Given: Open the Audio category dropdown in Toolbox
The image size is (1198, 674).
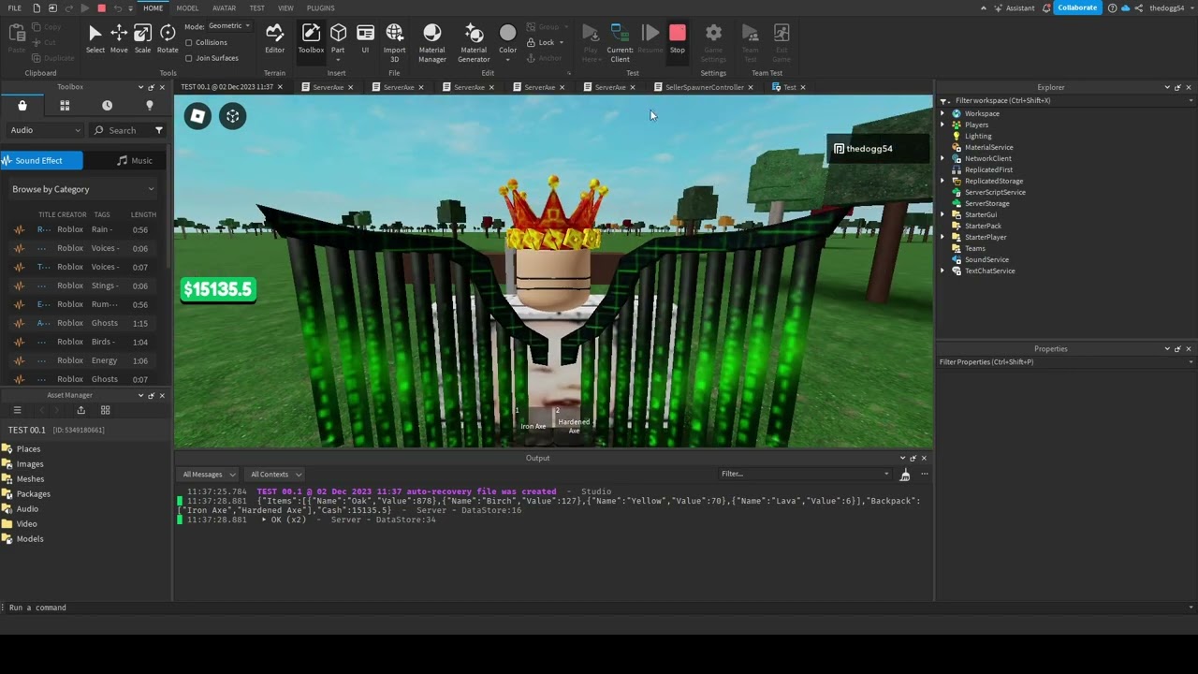Looking at the screenshot, I should pos(45,130).
